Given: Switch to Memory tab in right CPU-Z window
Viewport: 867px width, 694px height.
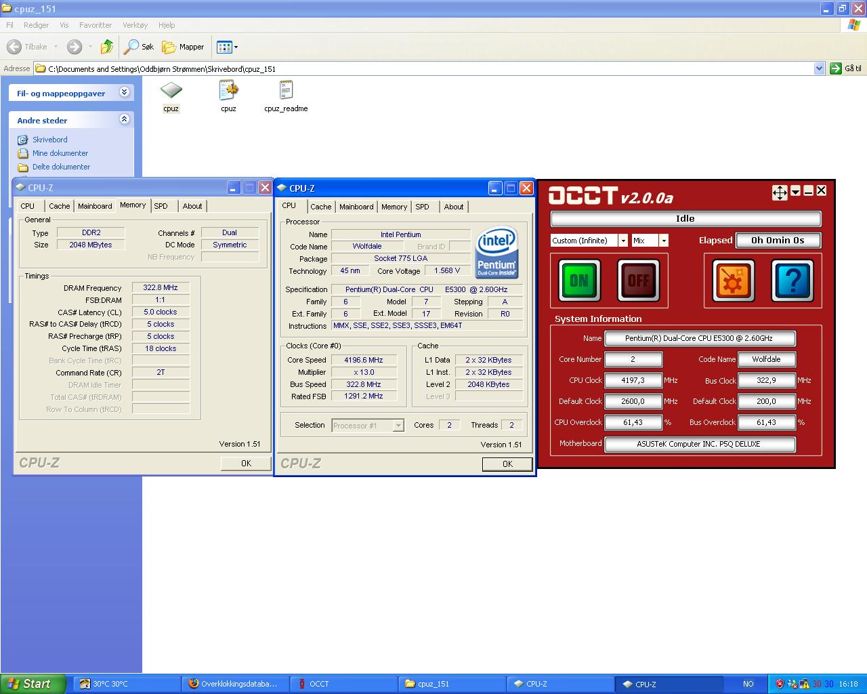Looking at the screenshot, I should pos(394,207).
